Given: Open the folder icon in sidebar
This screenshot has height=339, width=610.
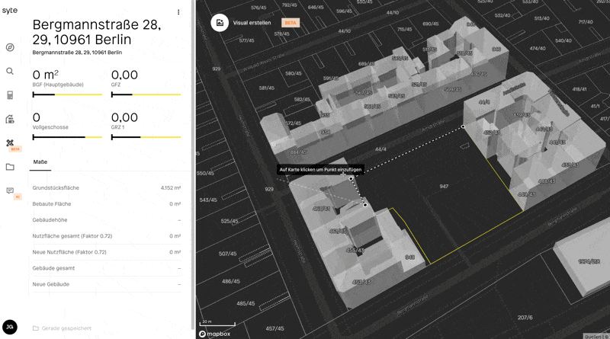Looking at the screenshot, I should click(10, 167).
